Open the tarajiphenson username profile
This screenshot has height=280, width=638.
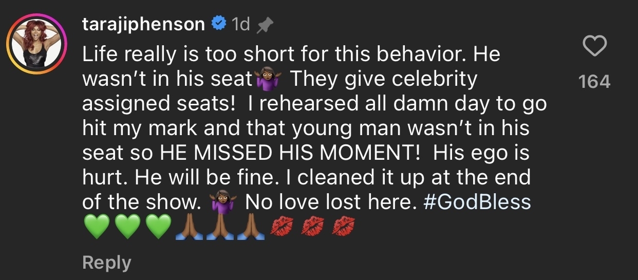(144, 24)
